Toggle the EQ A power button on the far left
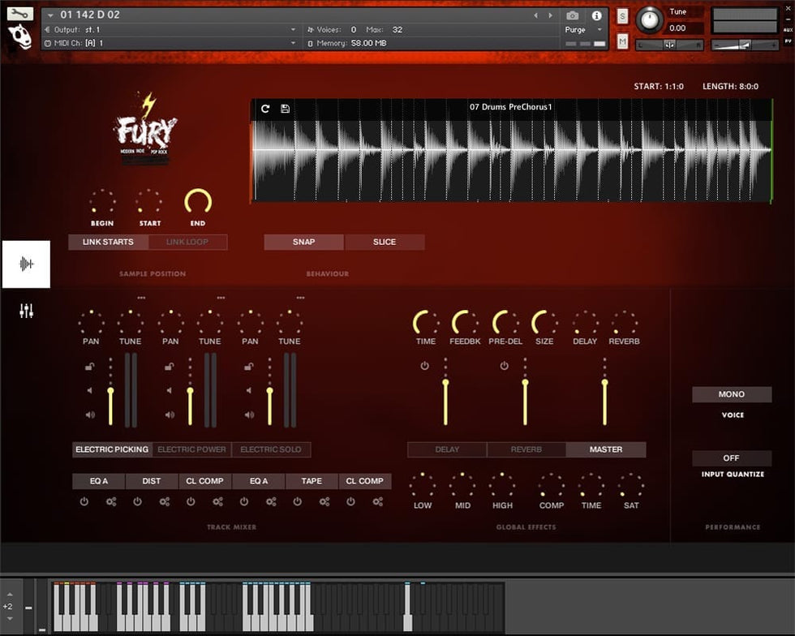The height and width of the screenshot is (636, 795). (x=84, y=502)
